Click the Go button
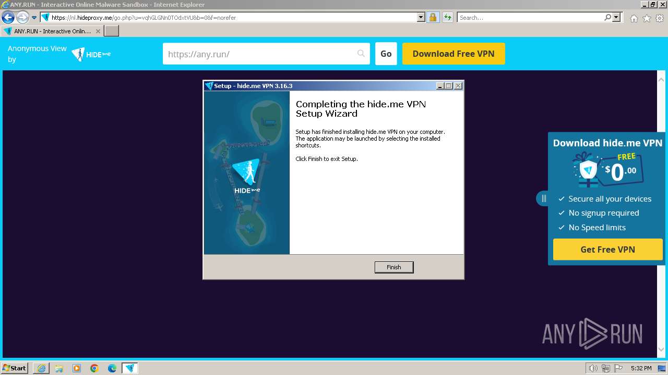 tap(386, 54)
